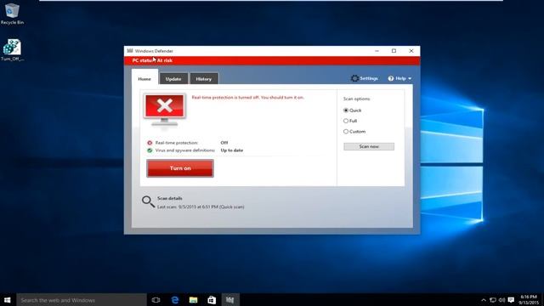
Task: Switch to the Update tab
Action: tap(173, 79)
